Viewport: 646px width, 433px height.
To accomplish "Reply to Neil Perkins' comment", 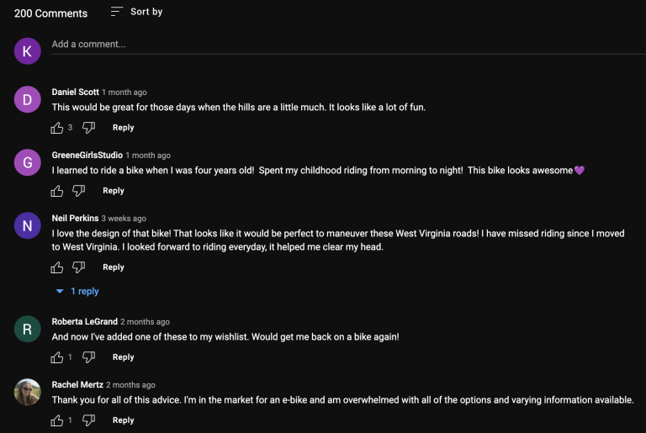I will [x=114, y=267].
